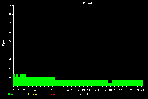Click the yellow Active legend label

(x=32, y=94)
